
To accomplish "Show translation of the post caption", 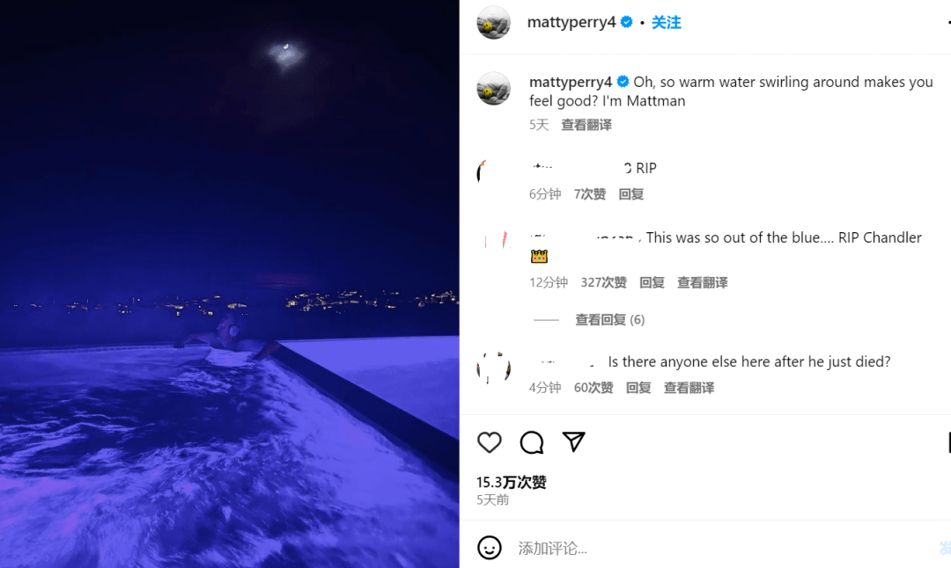I will [x=586, y=125].
